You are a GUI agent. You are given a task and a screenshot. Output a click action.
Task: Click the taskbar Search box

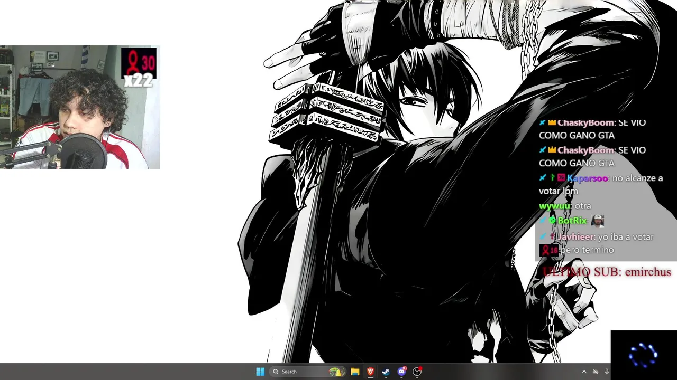pos(308,372)
